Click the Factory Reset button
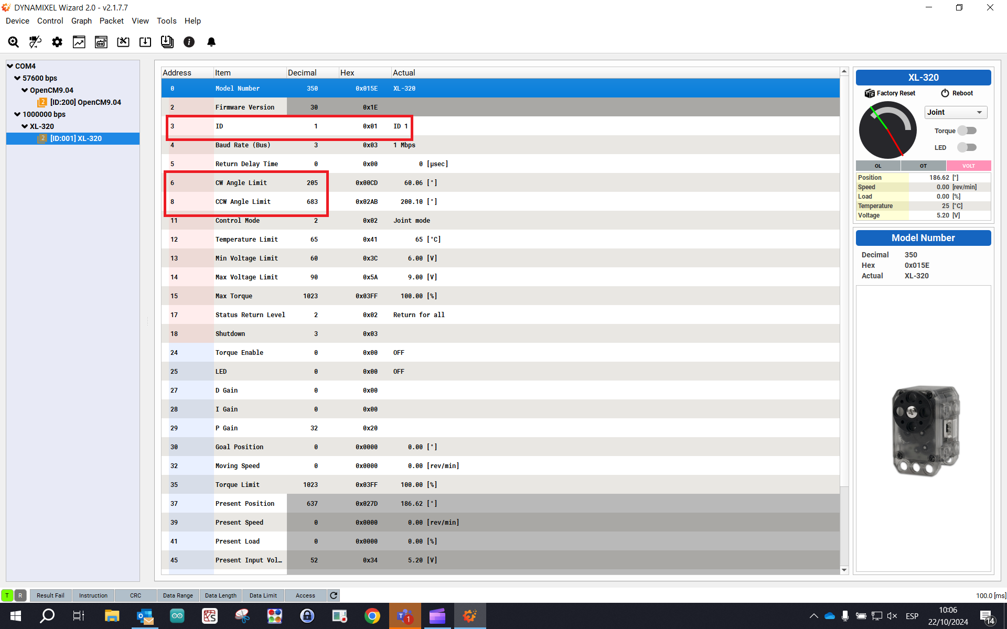This screenshot has width=1007, height=629. 890,93
